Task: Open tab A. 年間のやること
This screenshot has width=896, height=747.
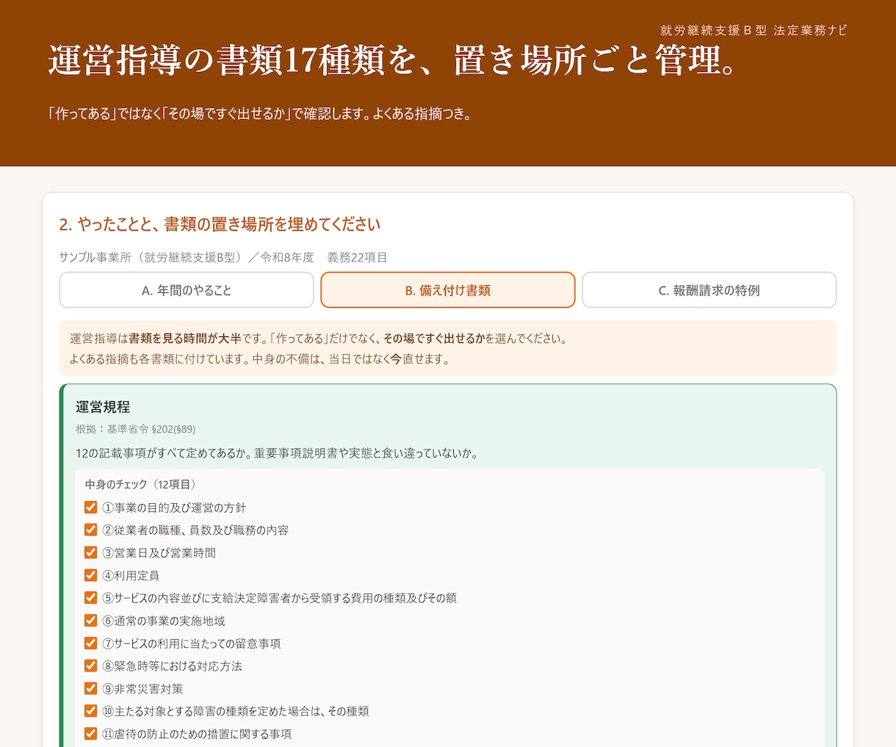Action: 187,290
